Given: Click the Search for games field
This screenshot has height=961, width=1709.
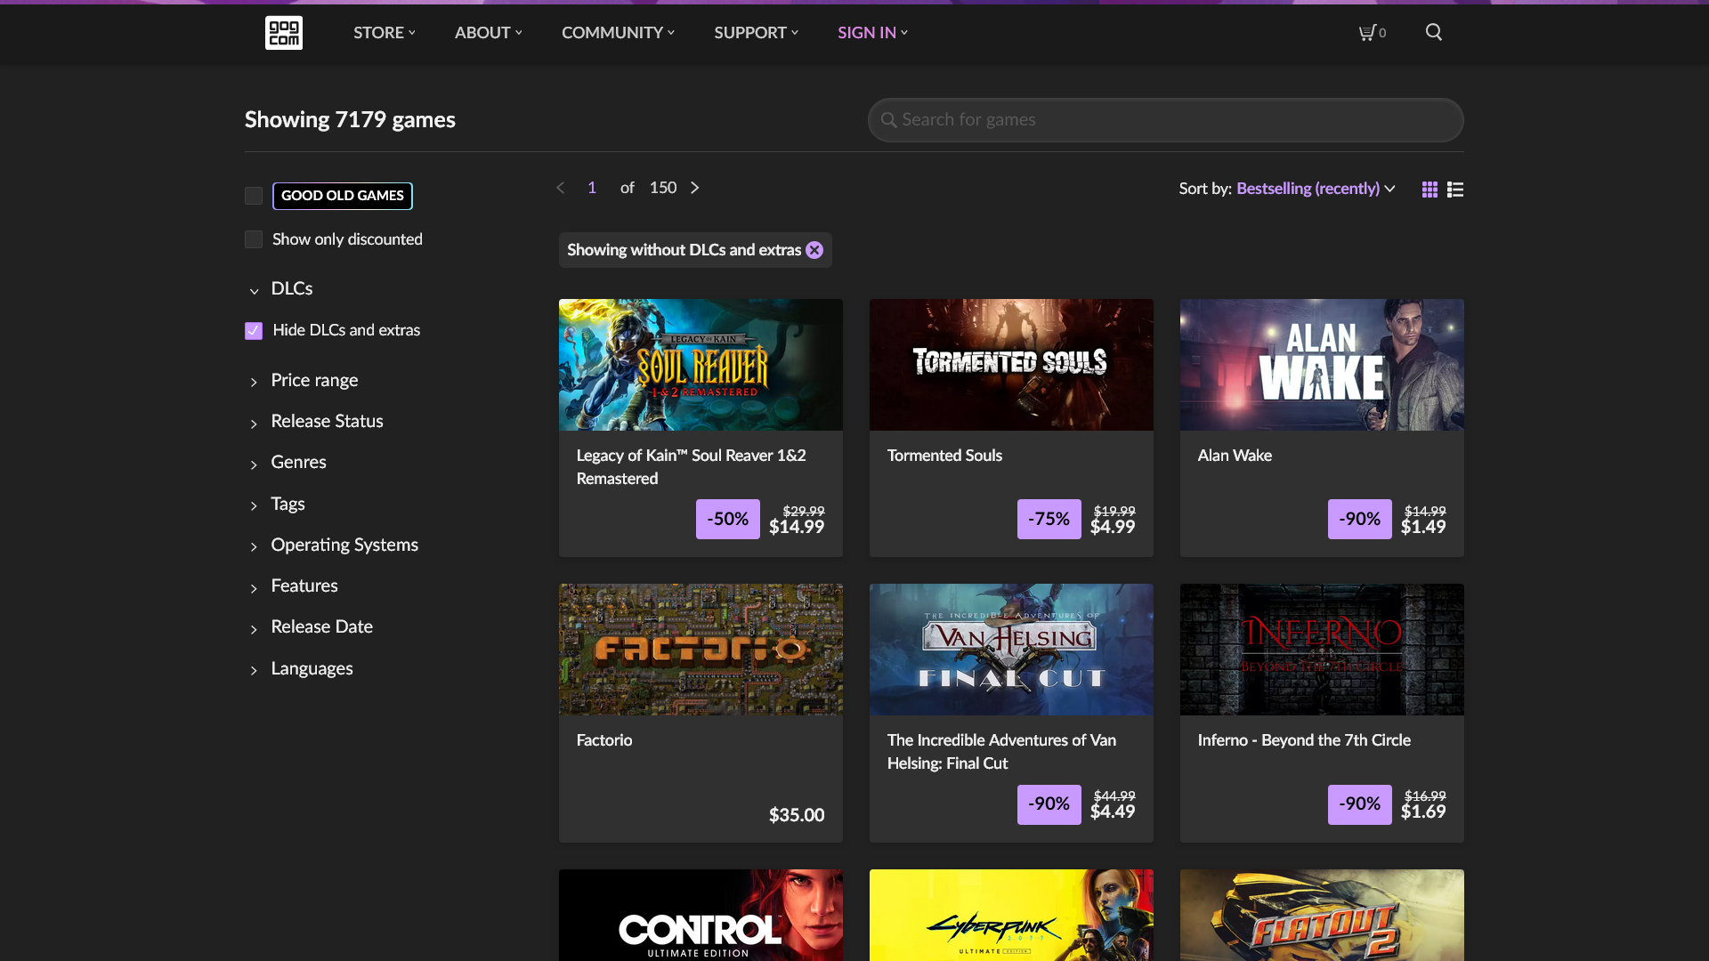Looking at the screenshot, I should tap(1166, 120).
